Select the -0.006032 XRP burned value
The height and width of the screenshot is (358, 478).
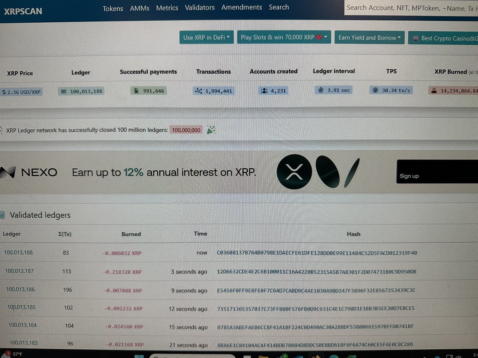tap(121, 253)
